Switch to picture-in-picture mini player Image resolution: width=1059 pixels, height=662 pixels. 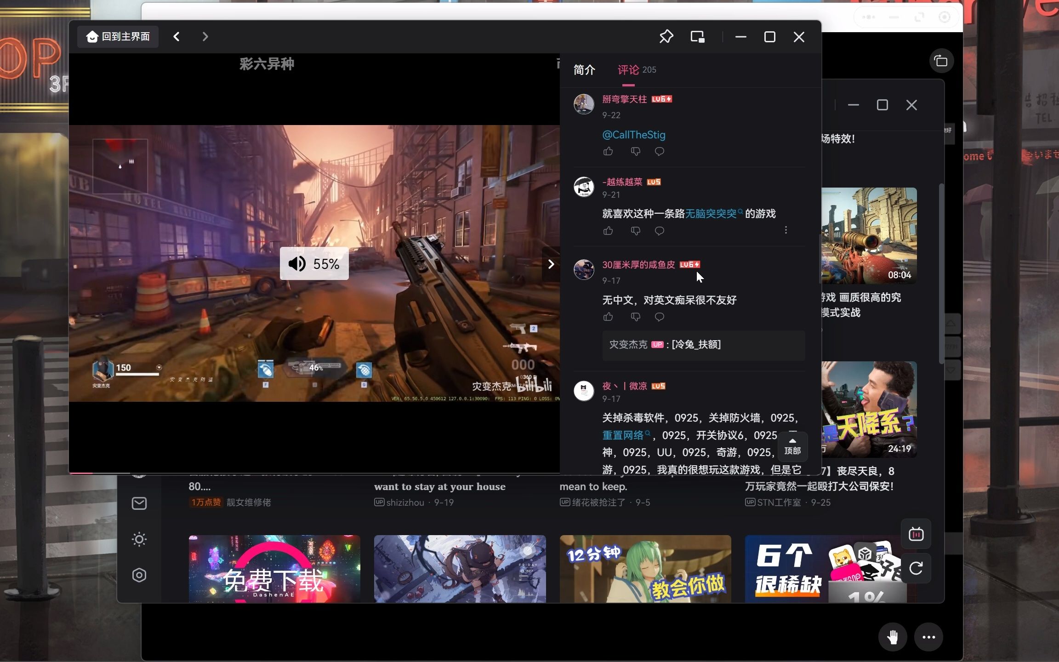click(x=697, y=36)
